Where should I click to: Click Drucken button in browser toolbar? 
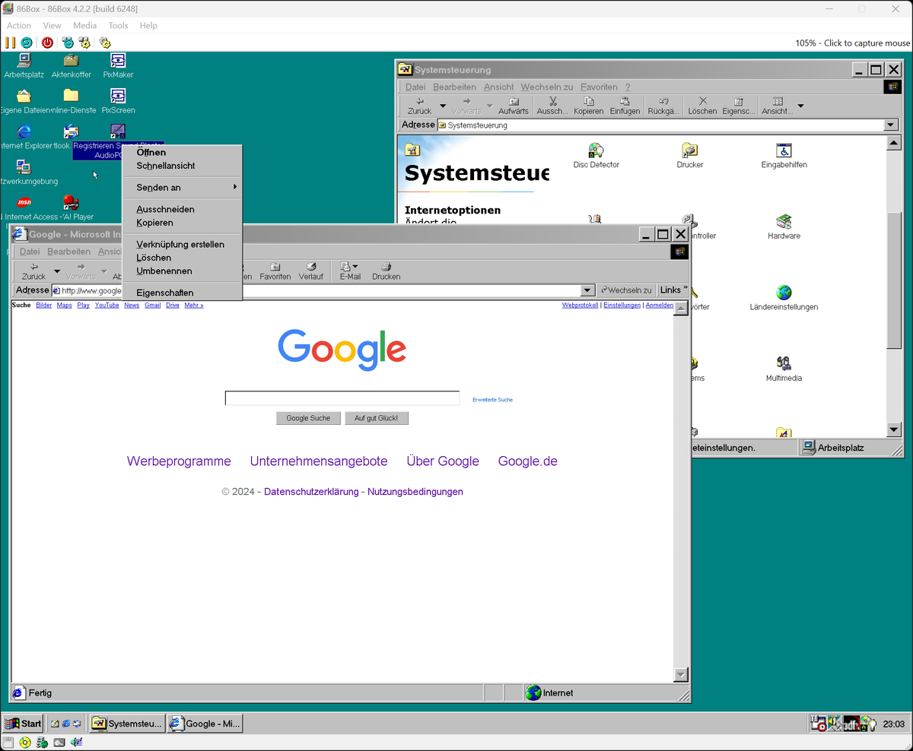pyautogui.click(x=386, y=271)
